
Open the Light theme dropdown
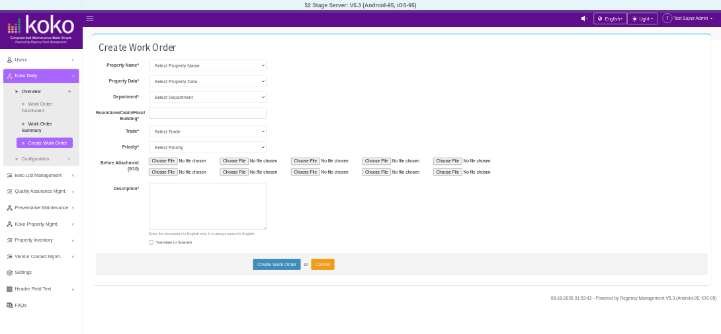click(642, 18)
